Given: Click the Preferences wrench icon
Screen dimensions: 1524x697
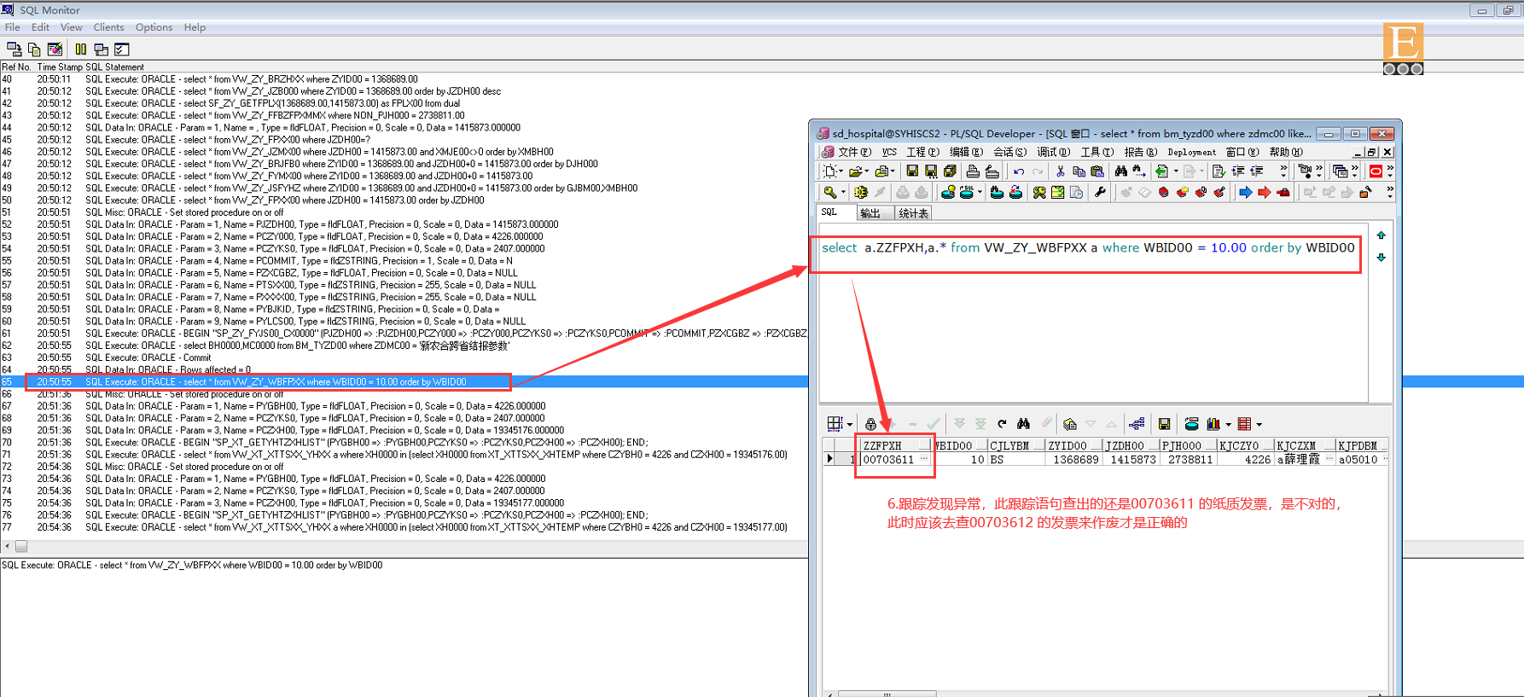Looking at the screenshot, I should (x=1100, y=193).
